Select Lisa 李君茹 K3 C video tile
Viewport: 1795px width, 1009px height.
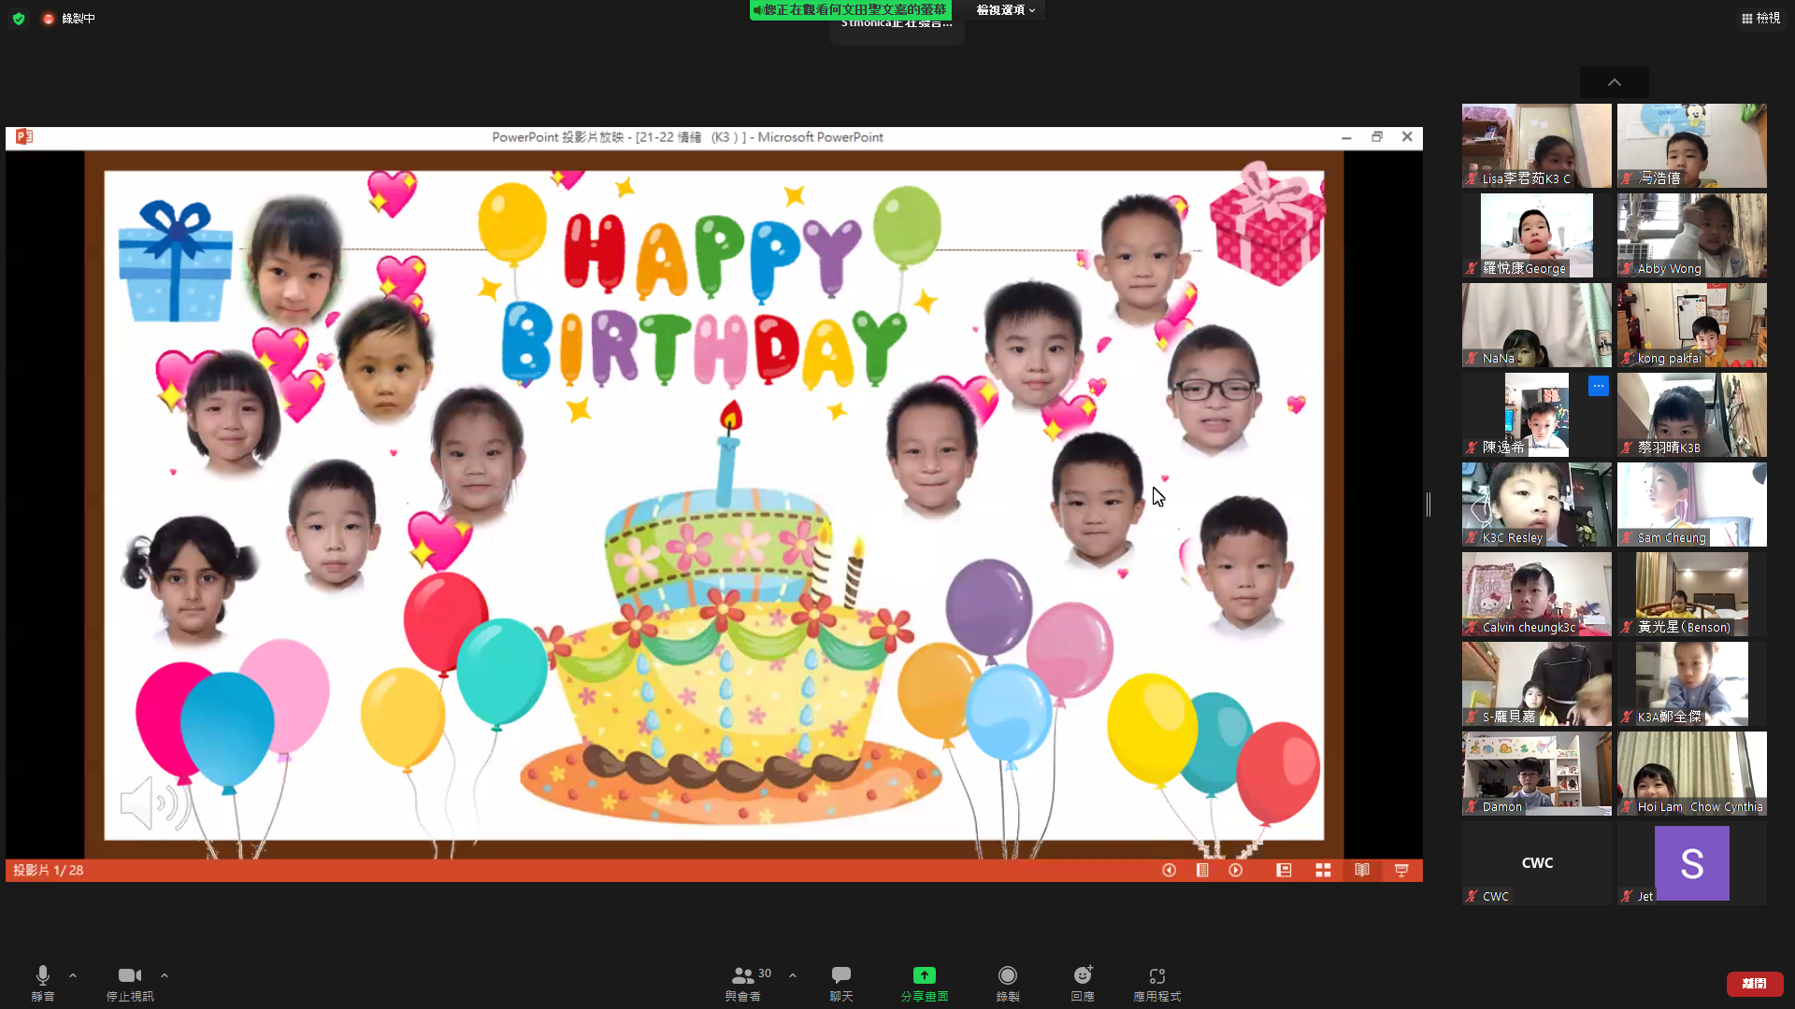[1537, 146]
